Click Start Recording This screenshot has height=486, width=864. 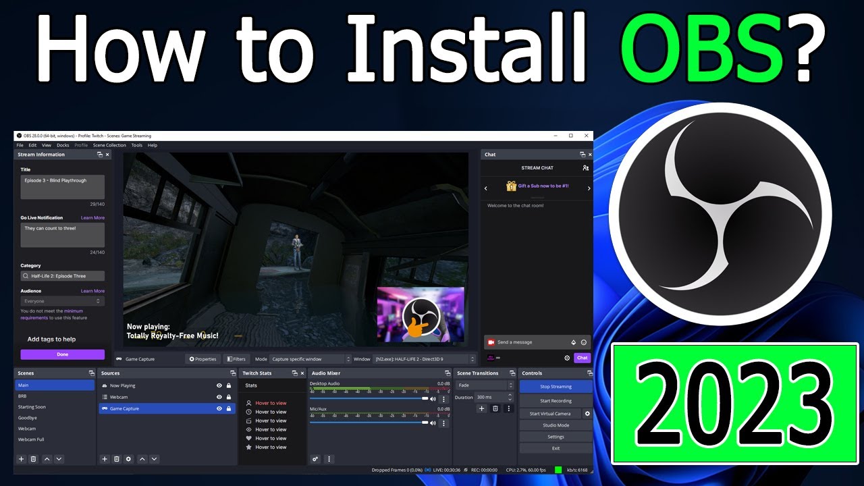pyautogui.click(x=556, y=401)
